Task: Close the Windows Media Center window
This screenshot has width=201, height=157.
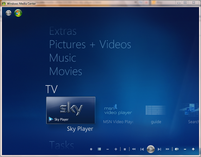Action: point(194,3)
